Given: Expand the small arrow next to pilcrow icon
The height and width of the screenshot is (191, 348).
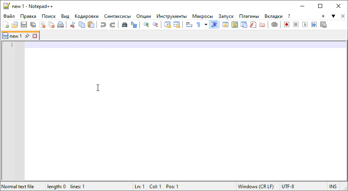Looking at the screenshot, I should click(x=206, y=25).
